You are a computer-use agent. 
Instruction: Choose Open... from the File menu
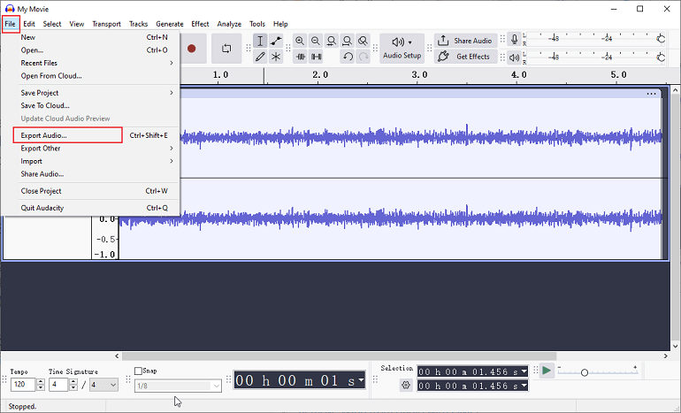pos(90,50)
